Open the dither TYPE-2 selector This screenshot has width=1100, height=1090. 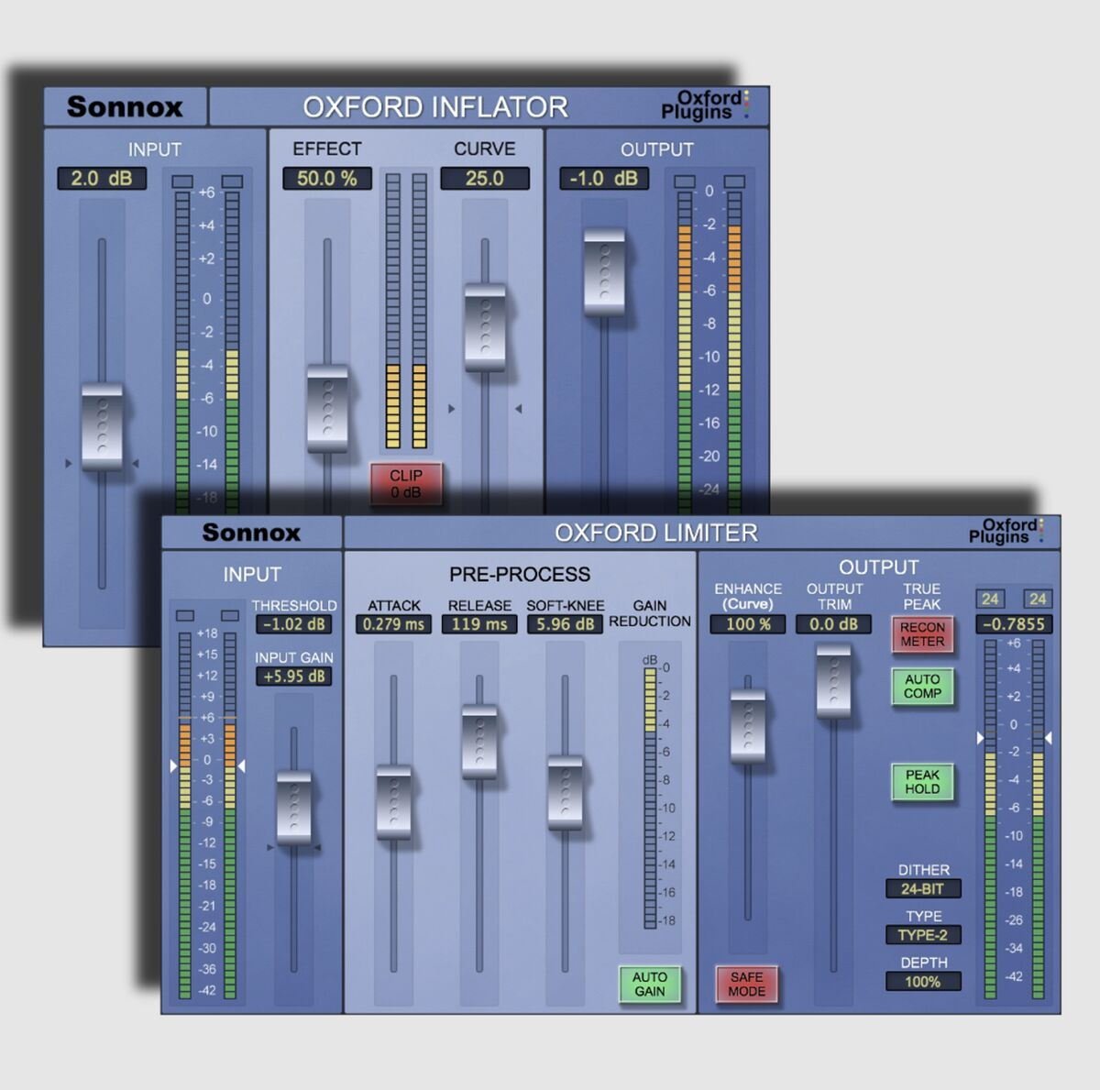(x=922, y=935)
